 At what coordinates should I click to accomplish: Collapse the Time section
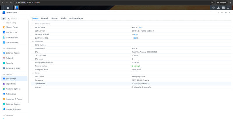coord(33,73)
